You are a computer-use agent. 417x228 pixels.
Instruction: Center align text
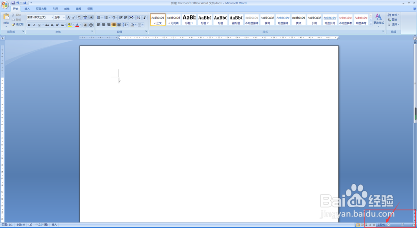click(103, 25)
